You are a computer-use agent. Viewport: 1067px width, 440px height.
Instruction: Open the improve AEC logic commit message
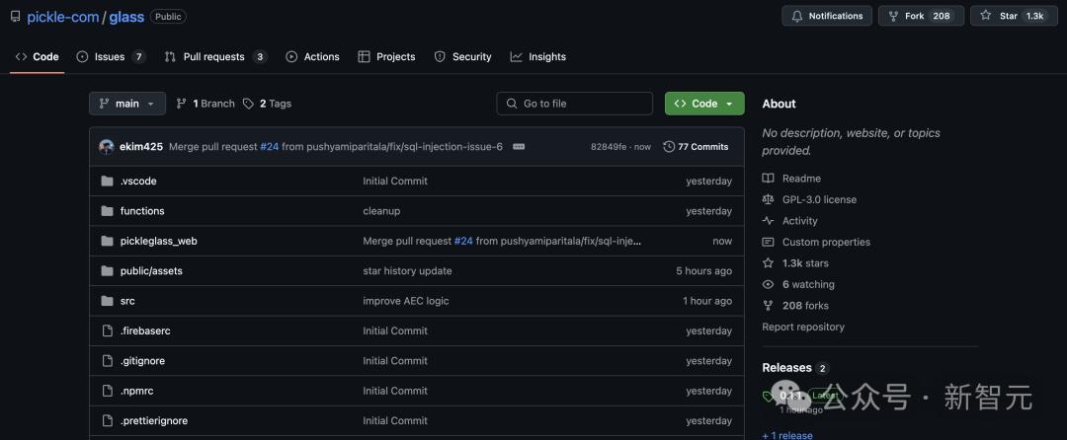[406, 301]
